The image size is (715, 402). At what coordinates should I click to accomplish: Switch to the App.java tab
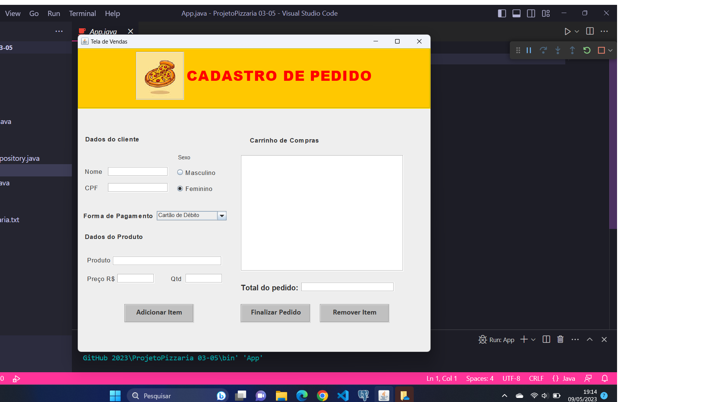click(x=103, y=31)
